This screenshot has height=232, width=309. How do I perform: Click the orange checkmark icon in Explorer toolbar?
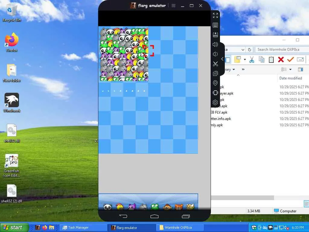click(x=291, y=59)
